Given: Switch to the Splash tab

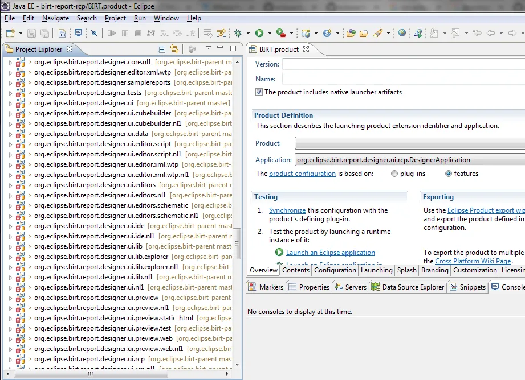Looking at the screenshot, I should 407,270.
